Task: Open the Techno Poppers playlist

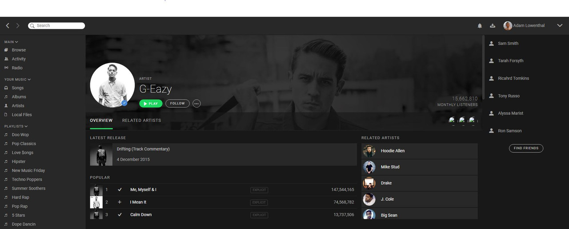Action: click(x=27, y=179)
